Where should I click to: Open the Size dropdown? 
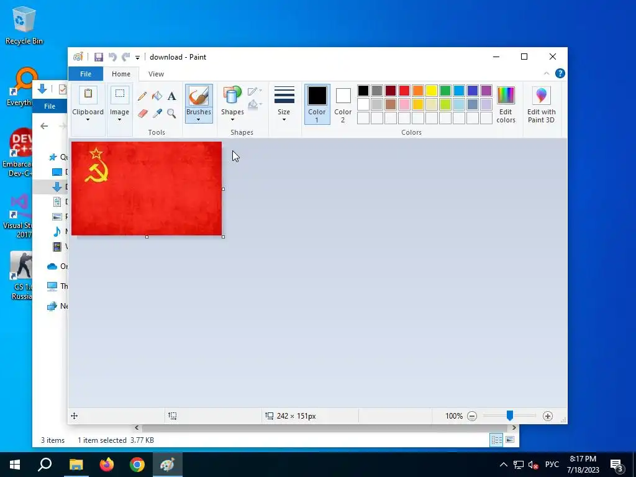pos(284,104)
